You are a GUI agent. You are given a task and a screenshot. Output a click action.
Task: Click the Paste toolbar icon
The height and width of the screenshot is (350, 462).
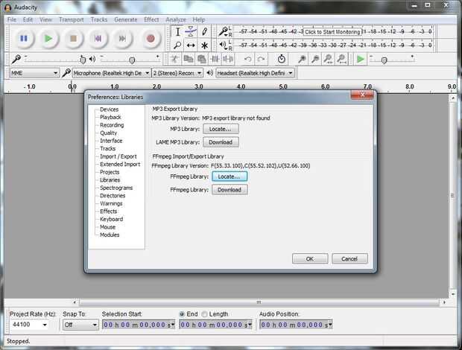pyautogui.click(x=201, y=59)
